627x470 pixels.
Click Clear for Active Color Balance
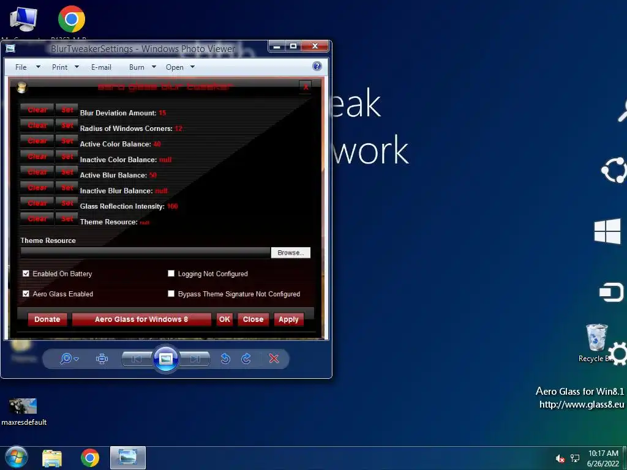[x=37, y=141]
